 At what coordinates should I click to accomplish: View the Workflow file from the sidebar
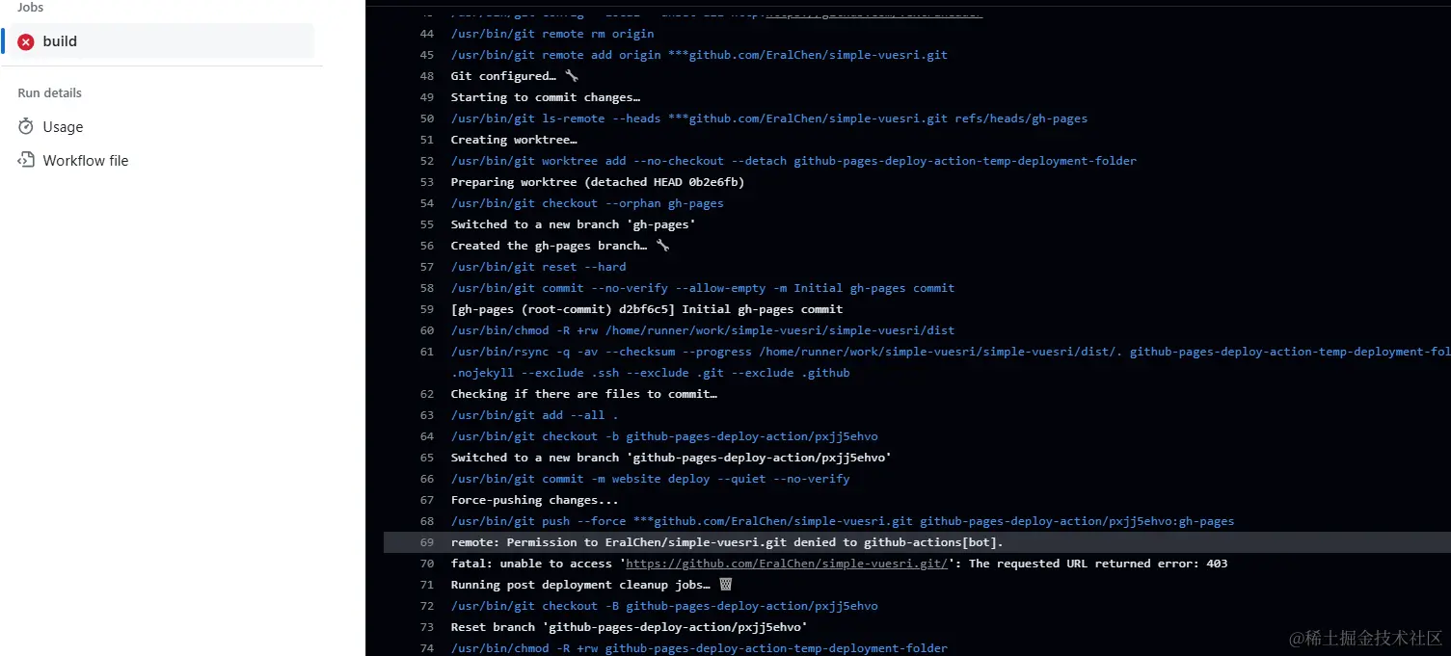[x=86, y=160]
